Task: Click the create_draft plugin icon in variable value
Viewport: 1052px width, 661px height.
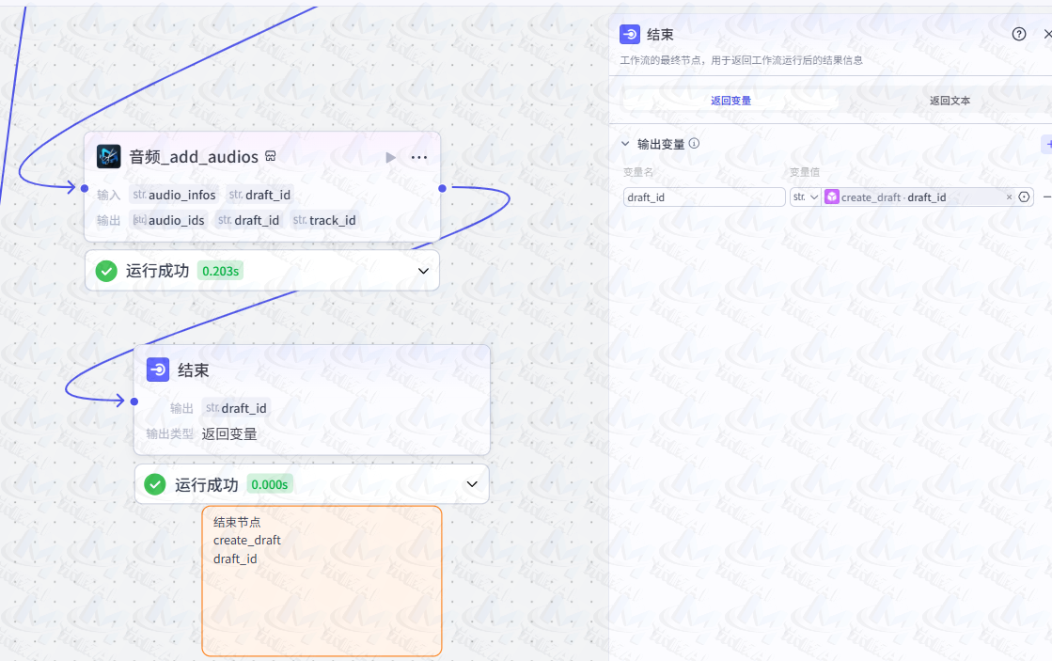Action: tap(832, 197)
